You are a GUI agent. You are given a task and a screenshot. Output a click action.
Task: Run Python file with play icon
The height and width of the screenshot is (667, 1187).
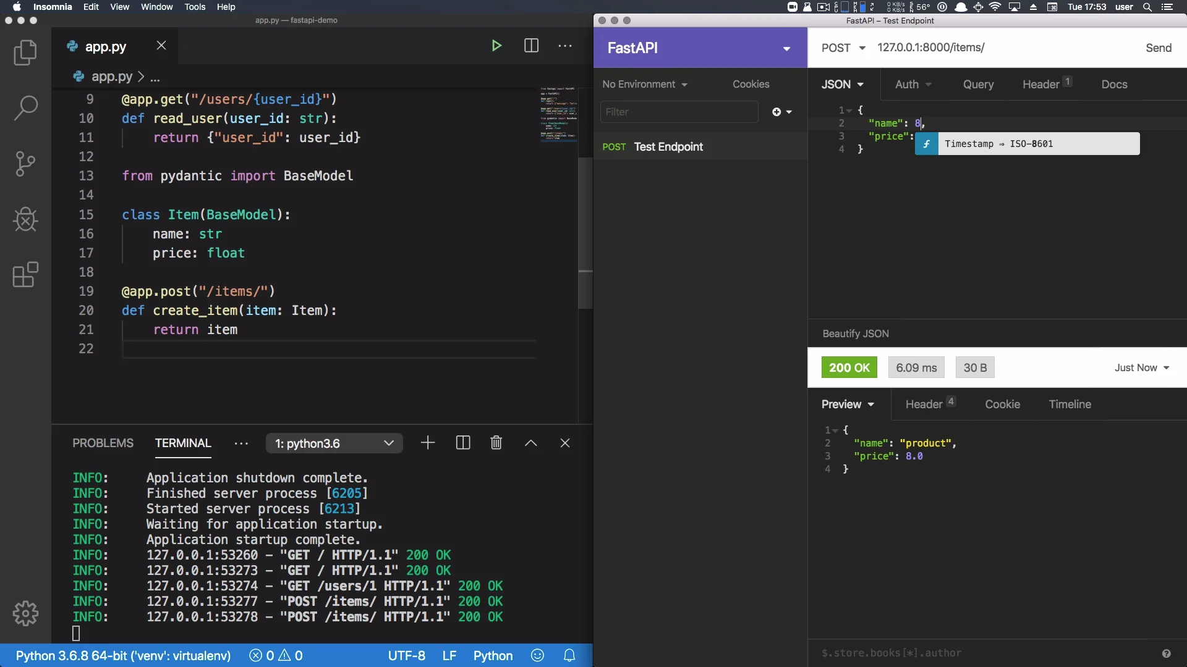[496, 46]
